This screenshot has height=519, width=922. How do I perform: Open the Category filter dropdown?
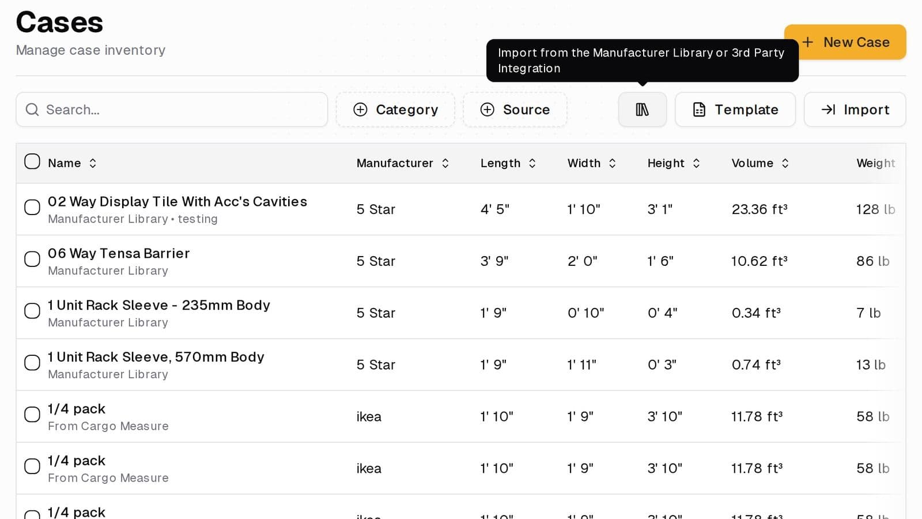pos(395,110)
